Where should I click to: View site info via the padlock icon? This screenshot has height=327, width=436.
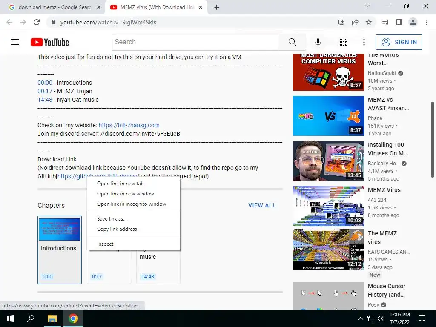pyautogui.click(x=54, y=22)
